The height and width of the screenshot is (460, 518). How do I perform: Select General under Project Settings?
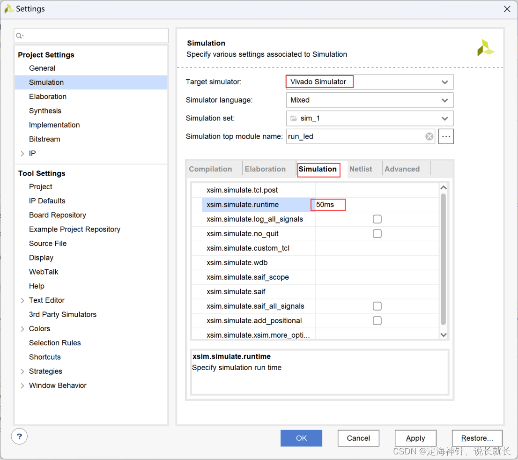42,68
